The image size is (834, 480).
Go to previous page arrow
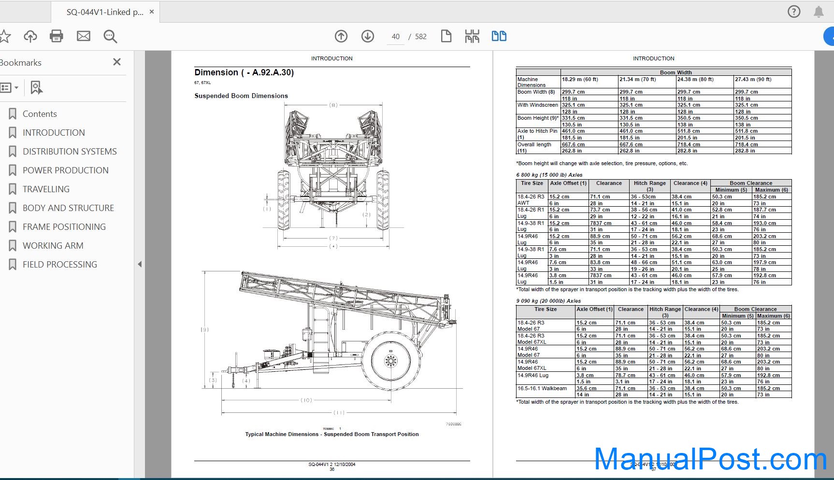point(341,36)
